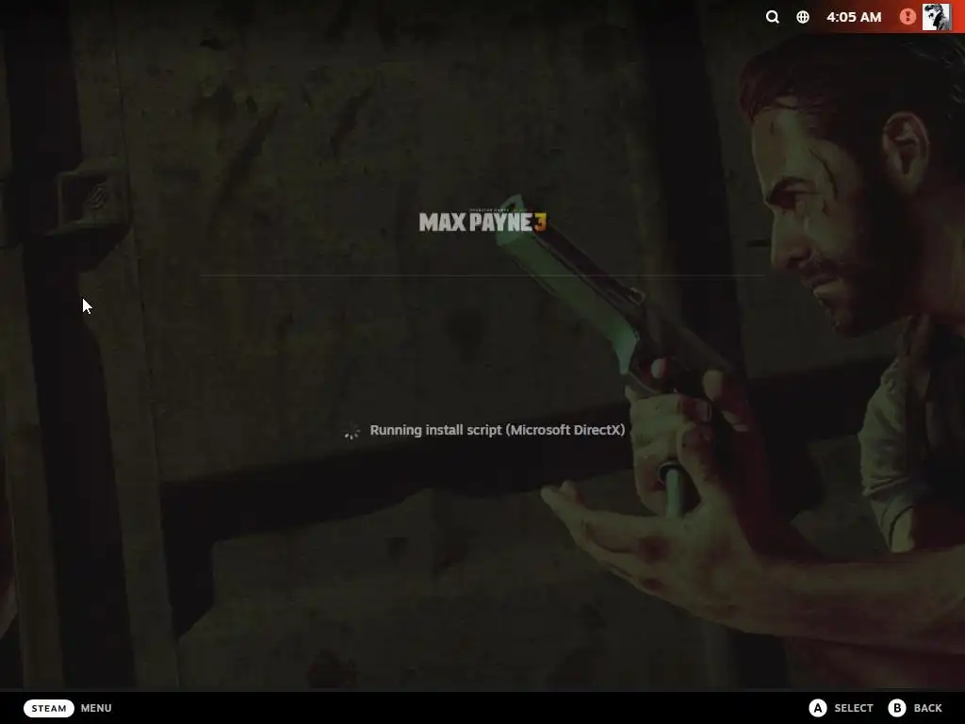Click the BACK label
Image resolution: width=965 pixels, height=724 pixels.
pos(928,708)
